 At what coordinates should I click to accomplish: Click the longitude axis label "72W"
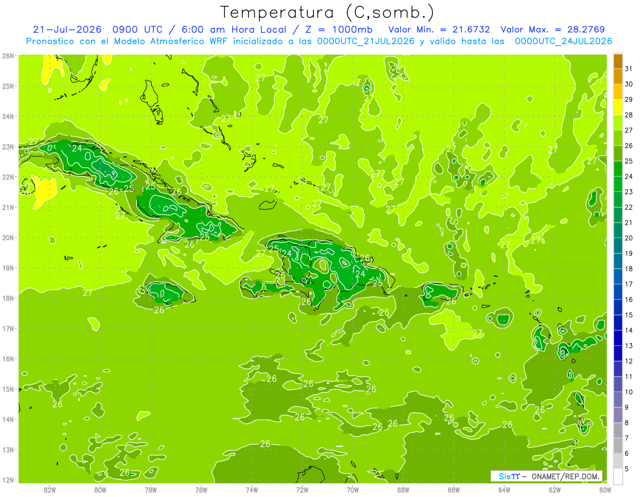(302, 489)
